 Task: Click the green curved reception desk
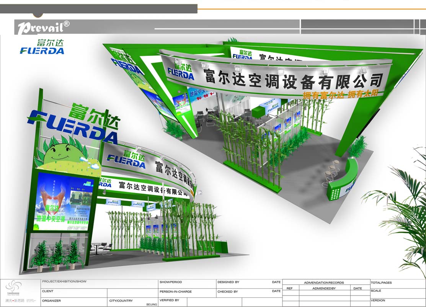[342, 179]
